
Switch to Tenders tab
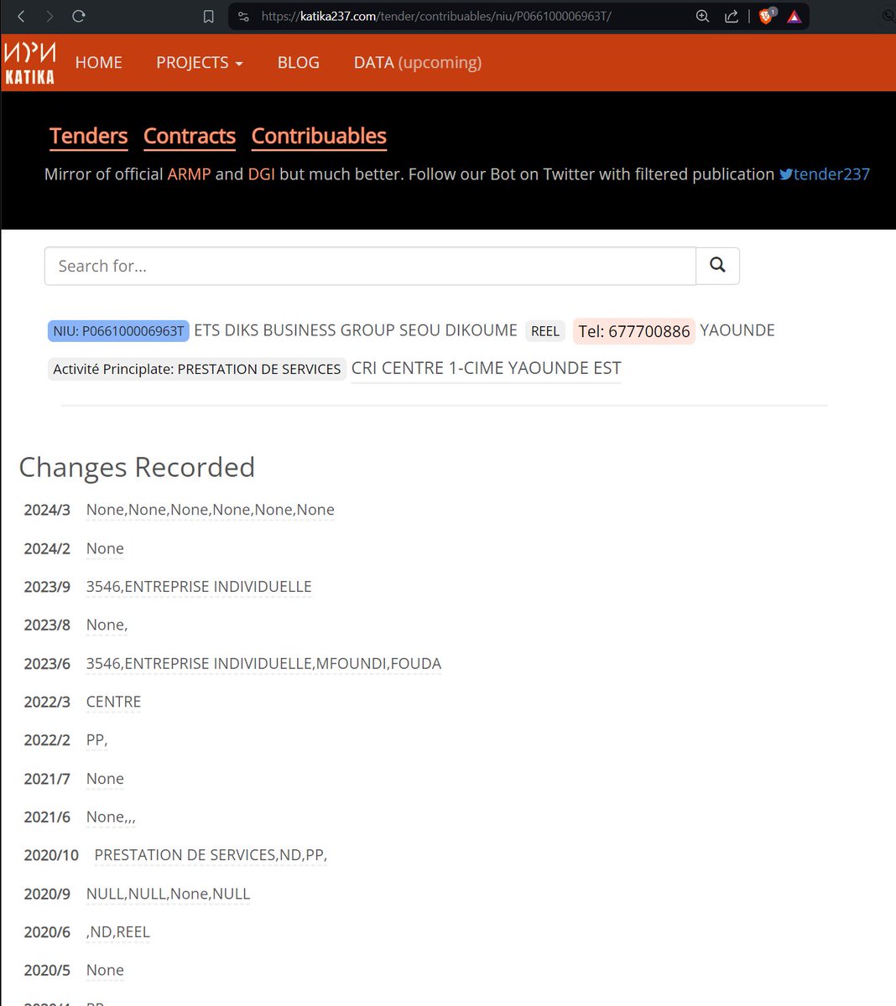pos(88,136)
